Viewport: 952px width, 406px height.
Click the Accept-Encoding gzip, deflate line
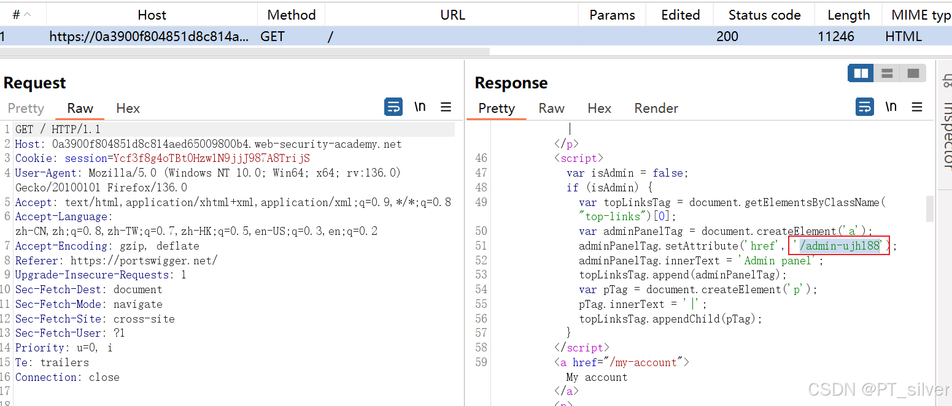point(107,246)
